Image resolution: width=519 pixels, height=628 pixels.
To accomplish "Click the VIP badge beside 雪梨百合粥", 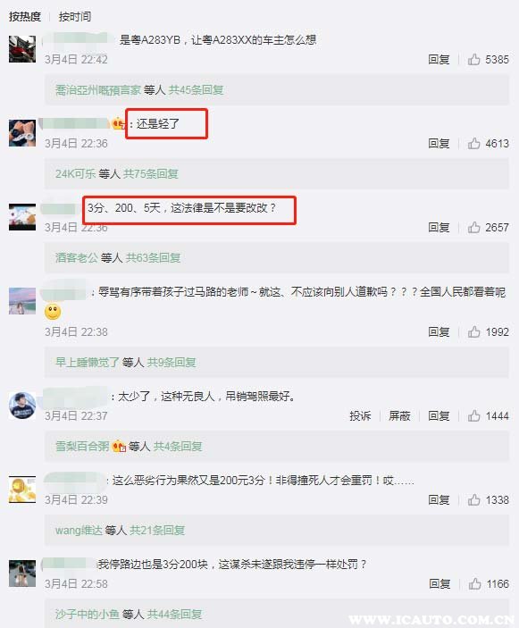I will 119,446.
